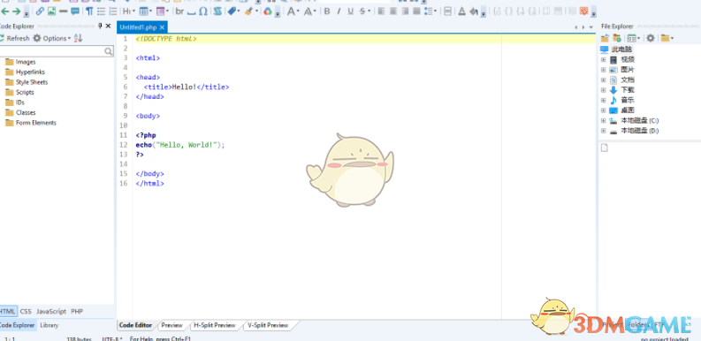Toggle underline formatting

[x=350, y=11]
